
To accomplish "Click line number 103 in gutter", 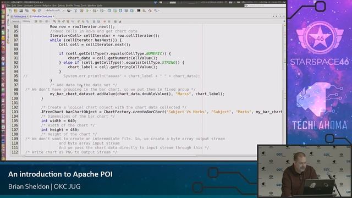I will pyautogui.click(x=15, y=112).
